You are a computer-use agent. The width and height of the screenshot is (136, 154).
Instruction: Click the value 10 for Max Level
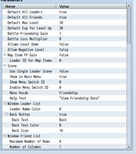tap(61, 23)
